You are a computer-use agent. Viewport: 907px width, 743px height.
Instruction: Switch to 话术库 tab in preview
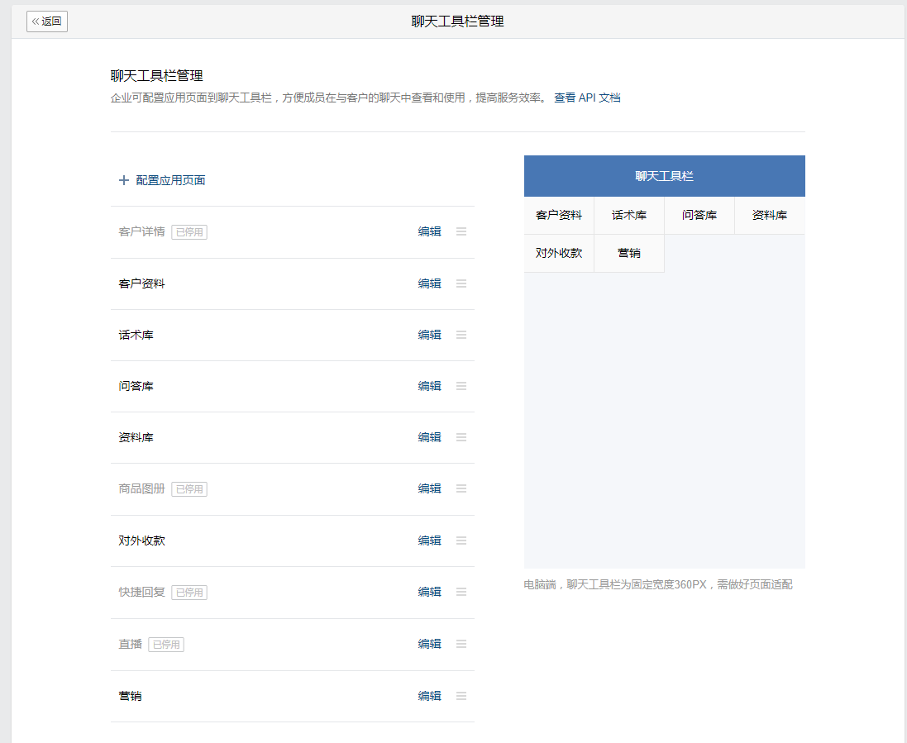[x=629, y=215]
